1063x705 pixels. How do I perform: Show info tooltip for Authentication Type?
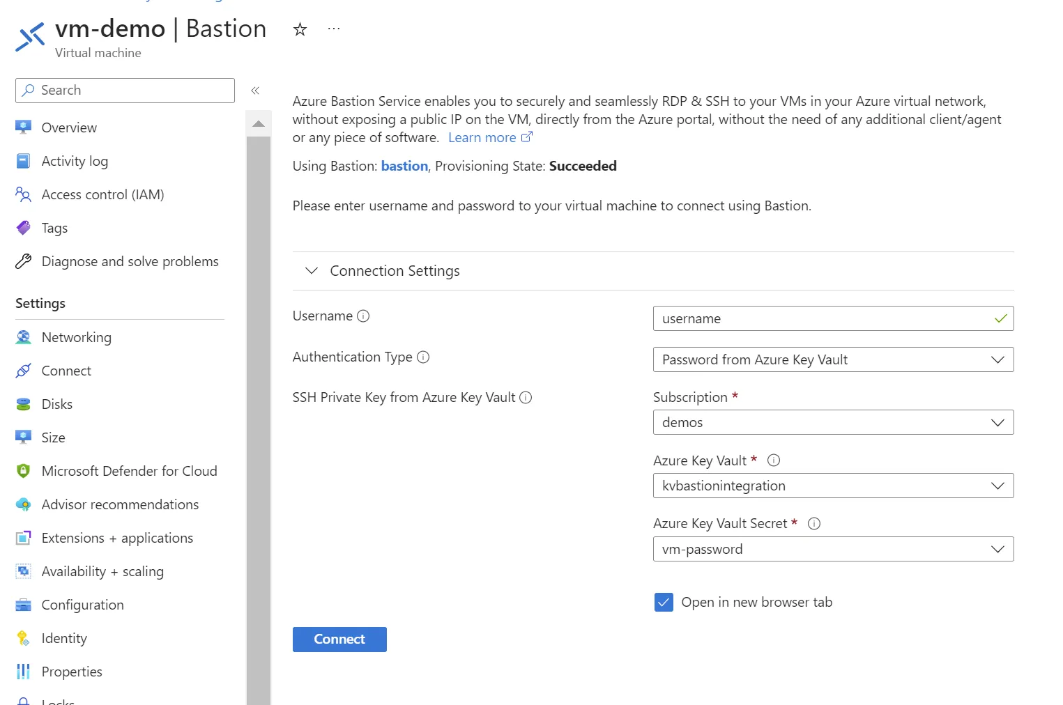[423, 357]
